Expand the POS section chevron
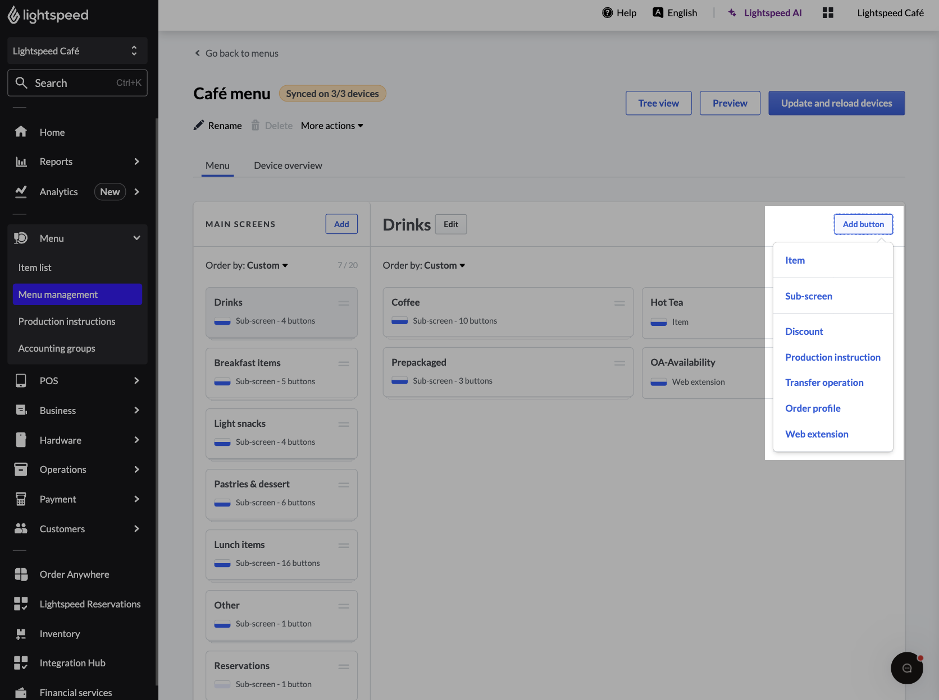 click(x=136, y=381)
